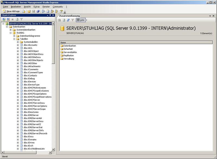Click the dbo.tDocu table icon

21,137
